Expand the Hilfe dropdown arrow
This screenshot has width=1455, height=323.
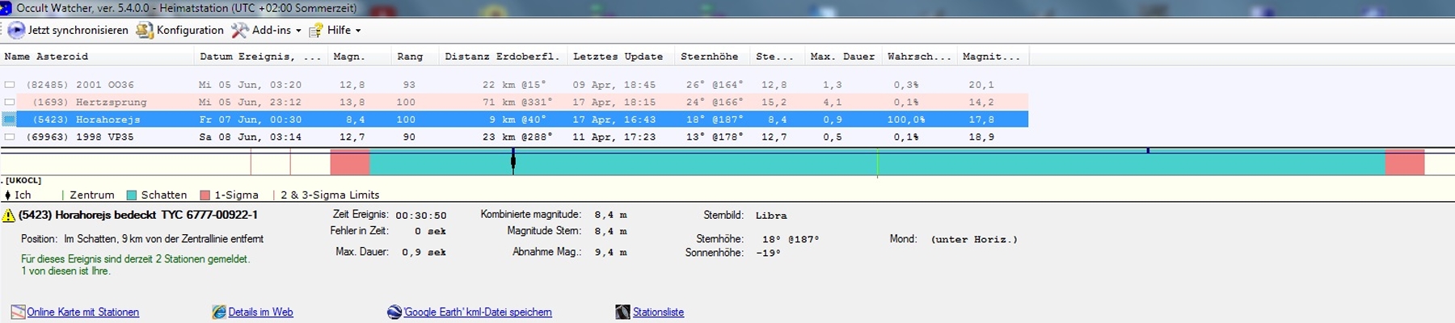358,31
